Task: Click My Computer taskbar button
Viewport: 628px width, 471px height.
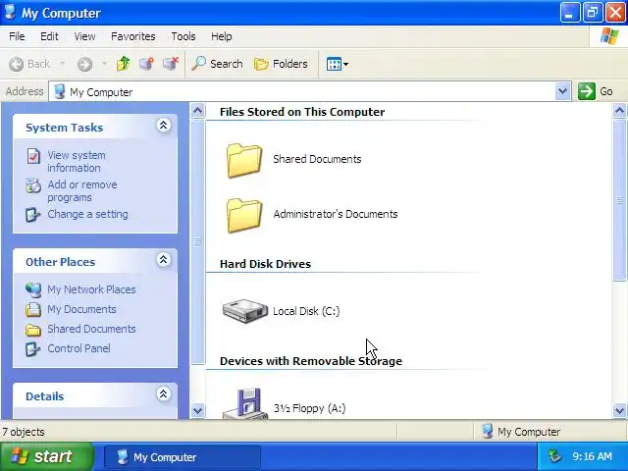Action: tap(183, 457)
